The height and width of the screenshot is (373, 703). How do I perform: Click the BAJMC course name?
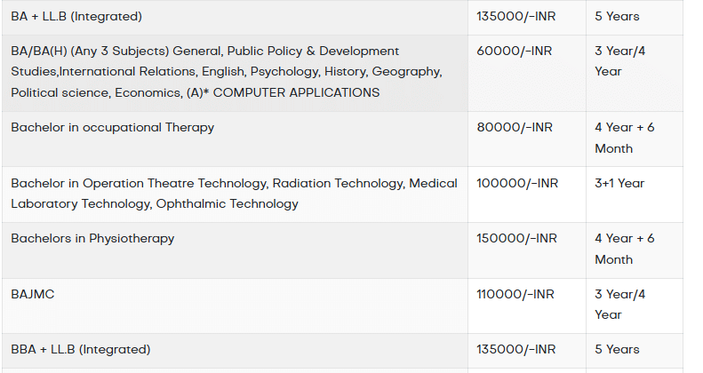[x=33, y=294]
